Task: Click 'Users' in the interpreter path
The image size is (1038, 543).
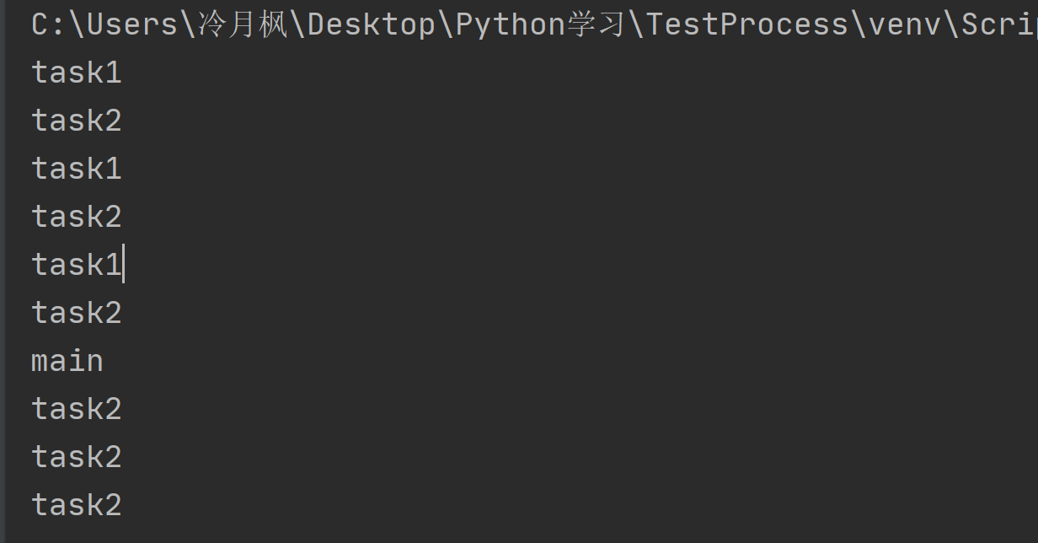Action: click(133, 25)
